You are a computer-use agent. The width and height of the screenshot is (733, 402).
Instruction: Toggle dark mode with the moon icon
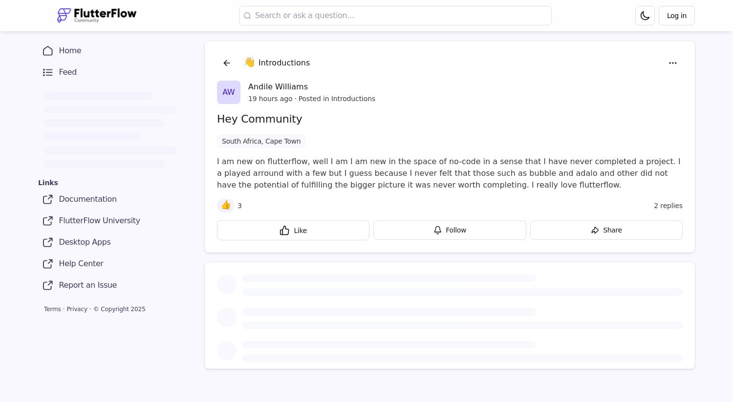click(x=645, y=15)
